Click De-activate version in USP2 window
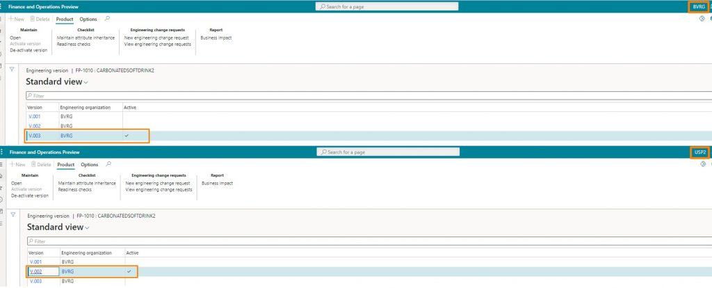 click(29, 195)
